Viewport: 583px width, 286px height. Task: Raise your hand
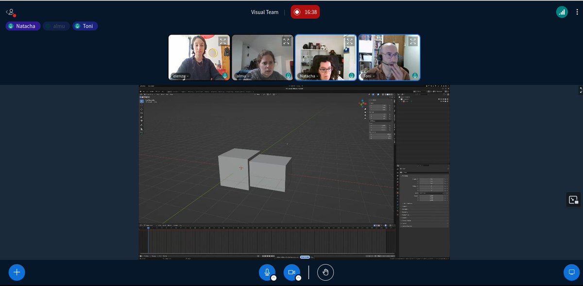click(326, 272)
